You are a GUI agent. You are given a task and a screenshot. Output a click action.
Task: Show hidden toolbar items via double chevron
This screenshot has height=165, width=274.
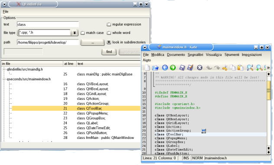click(x=268, y=68)
